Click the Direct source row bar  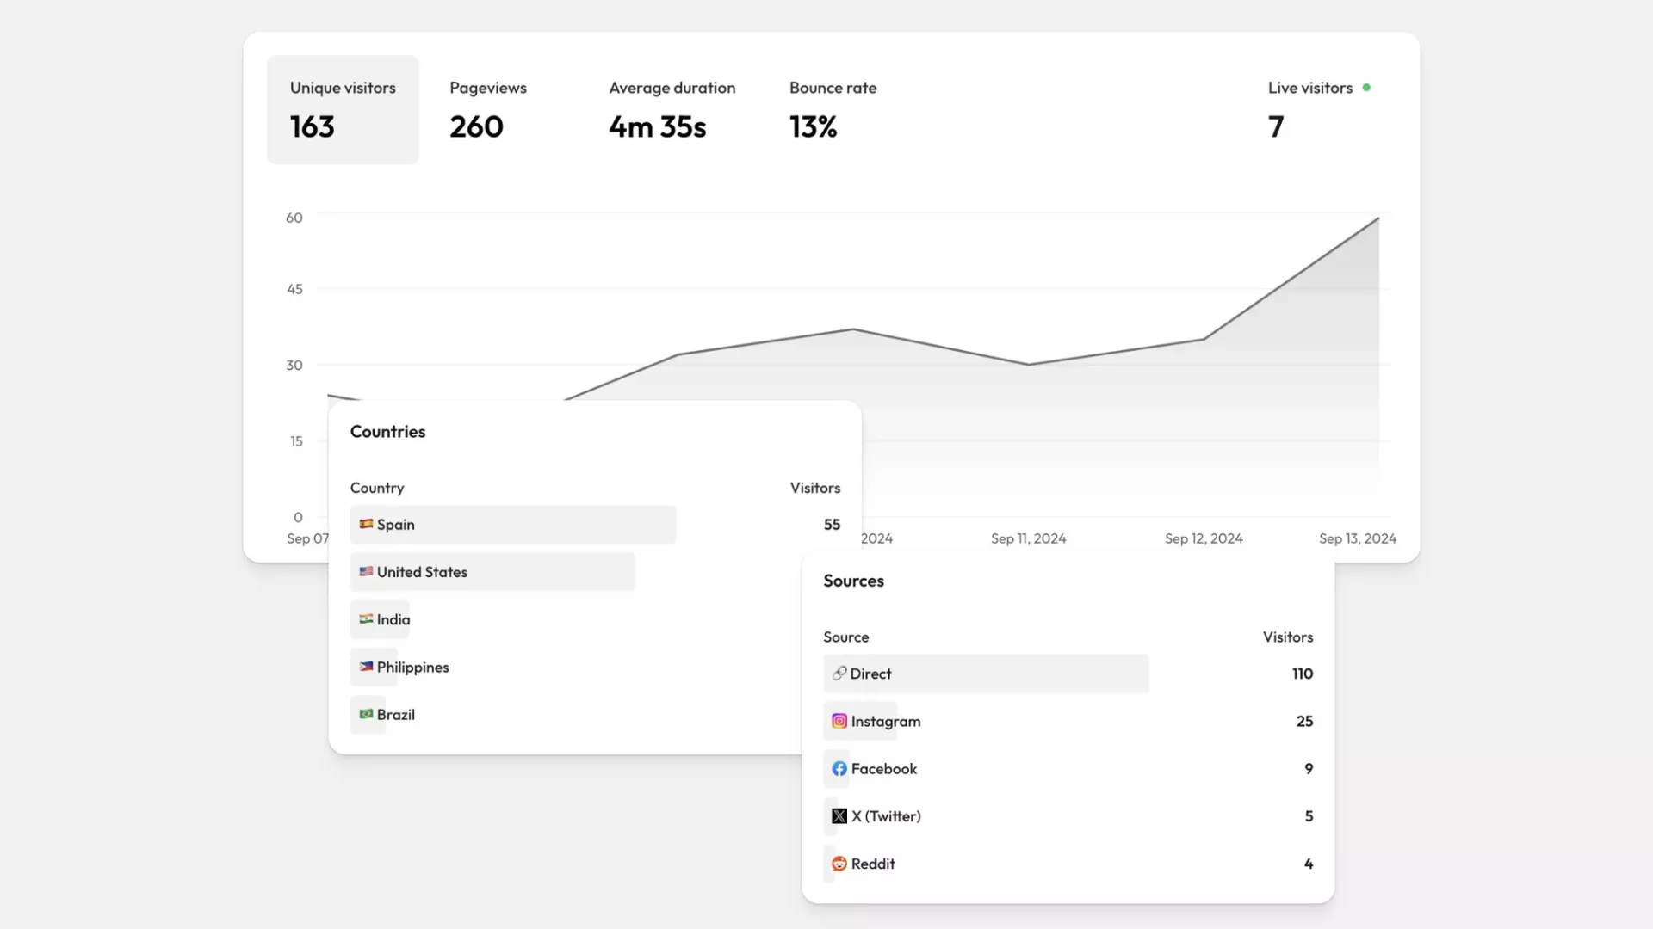tap(986, 674)
